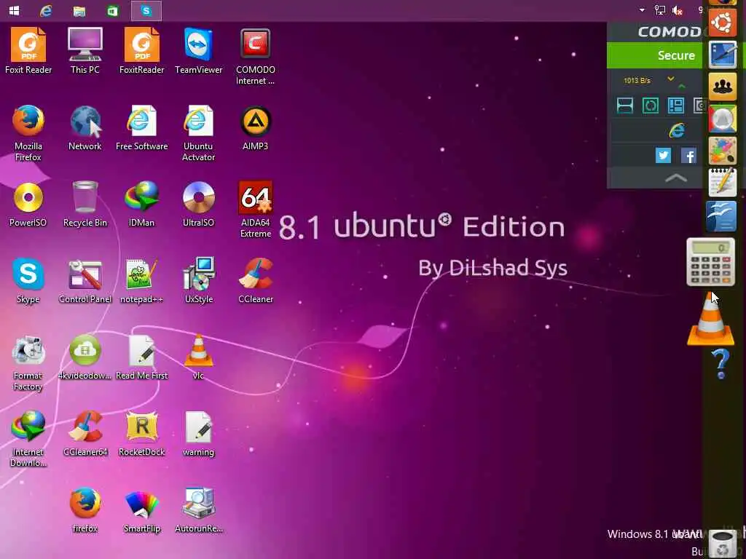Click the blue question mark help dock icon

click(721, 364)
